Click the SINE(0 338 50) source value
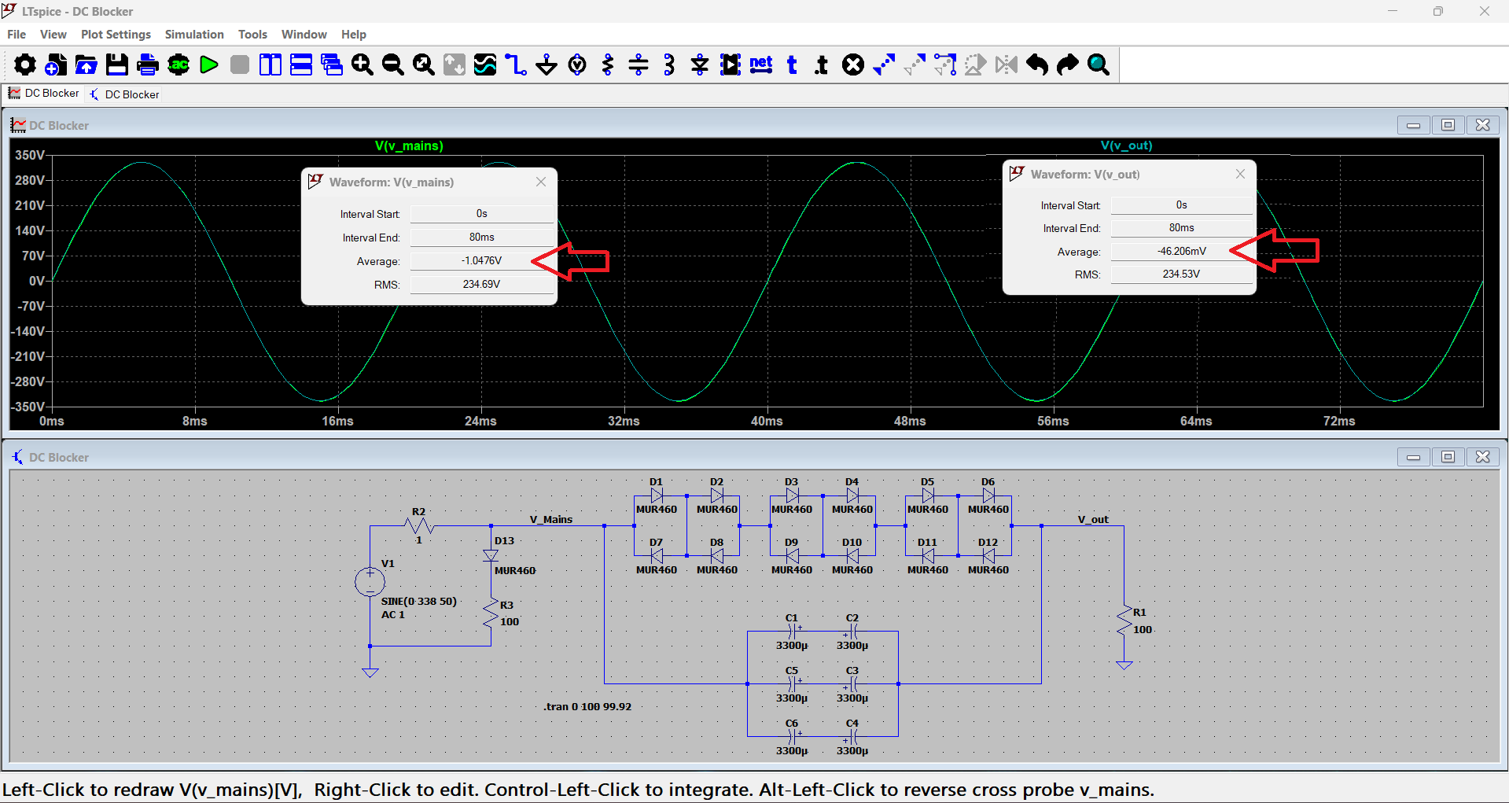Viewport: 1509px width, 803px height. pos(418,601)
